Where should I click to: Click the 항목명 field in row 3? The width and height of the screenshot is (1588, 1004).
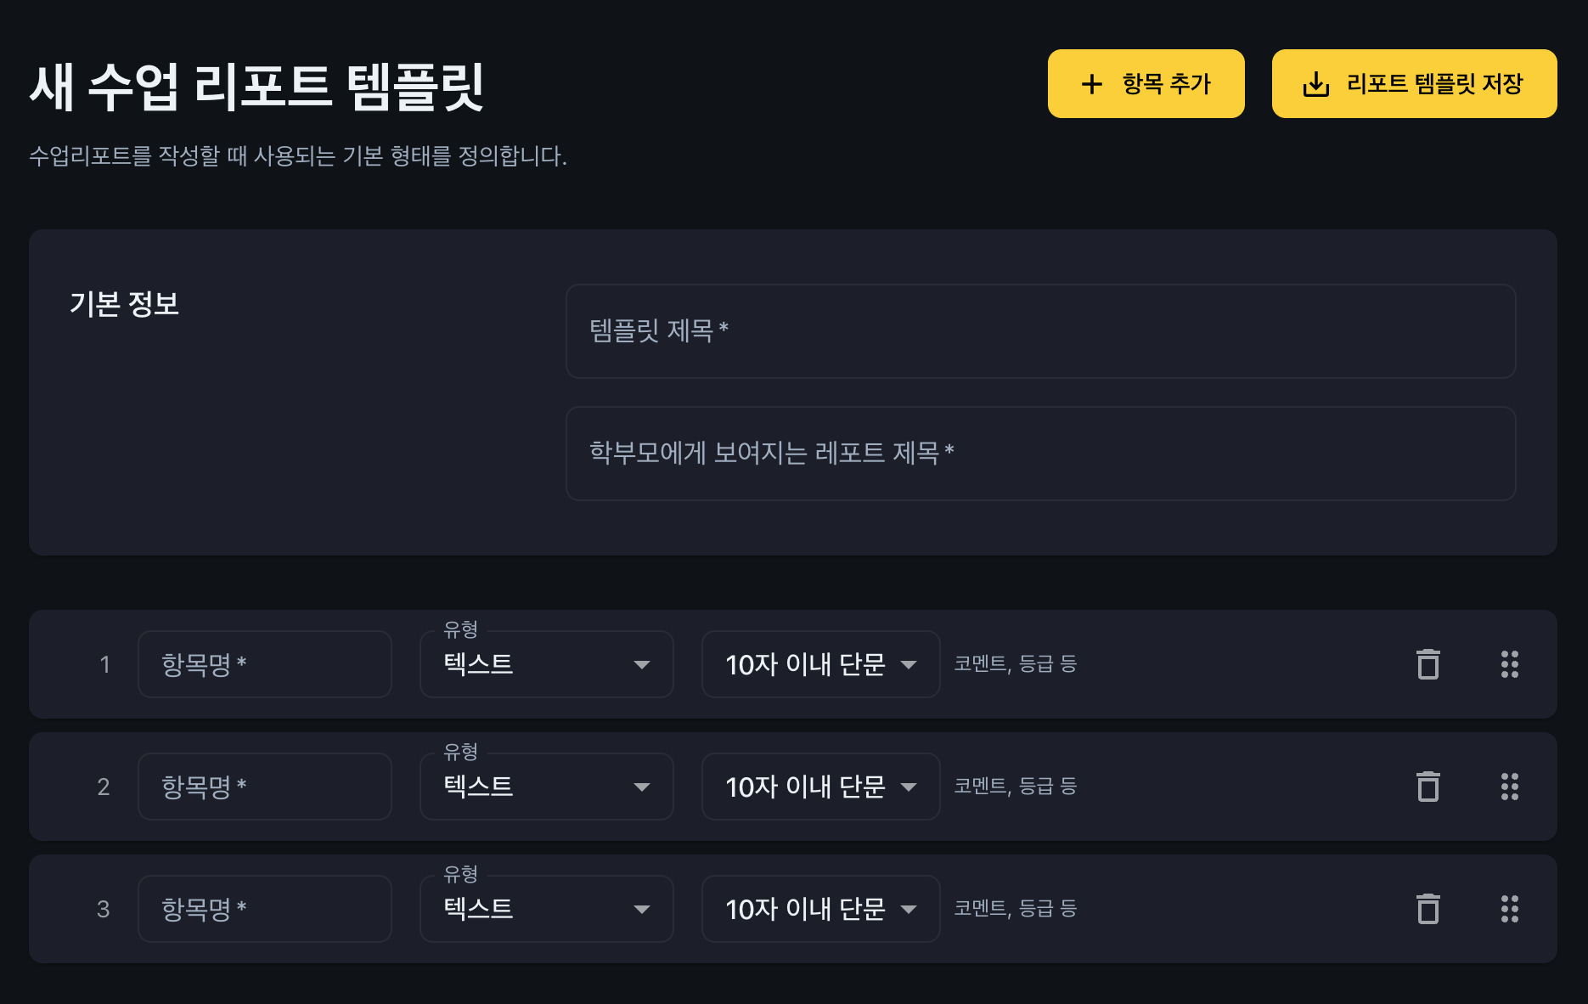(x=264, y=909)
